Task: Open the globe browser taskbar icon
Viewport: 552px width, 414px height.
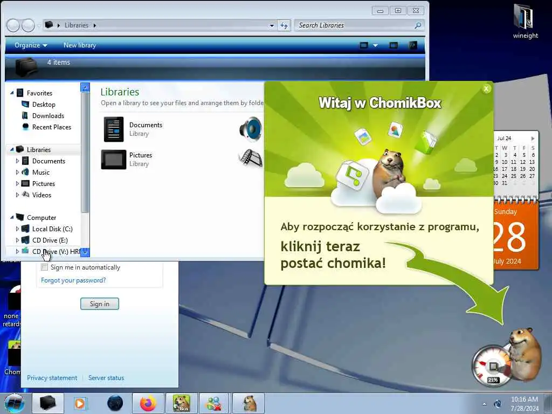Action: (x=115, y=403)
